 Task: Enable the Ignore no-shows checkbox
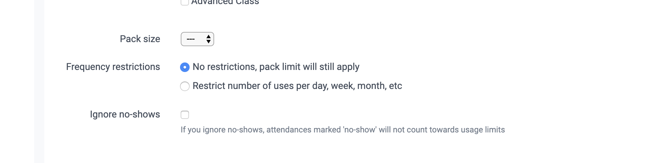[x=185, y=115]
